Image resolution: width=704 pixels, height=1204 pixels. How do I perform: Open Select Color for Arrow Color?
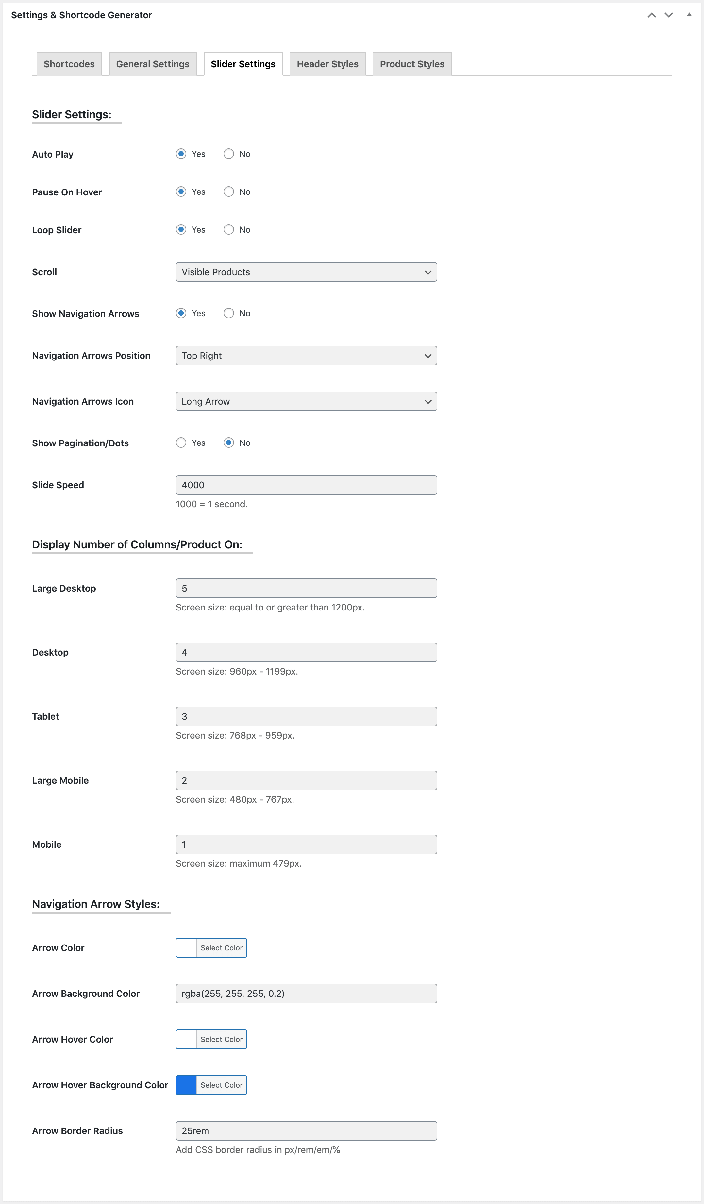221,947
